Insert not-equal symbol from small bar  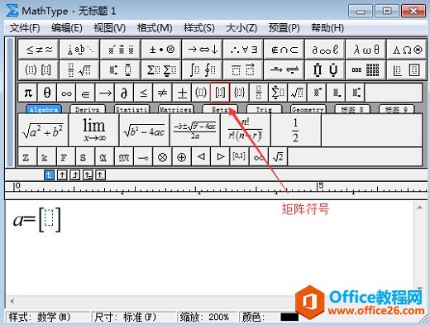(162, 93)
